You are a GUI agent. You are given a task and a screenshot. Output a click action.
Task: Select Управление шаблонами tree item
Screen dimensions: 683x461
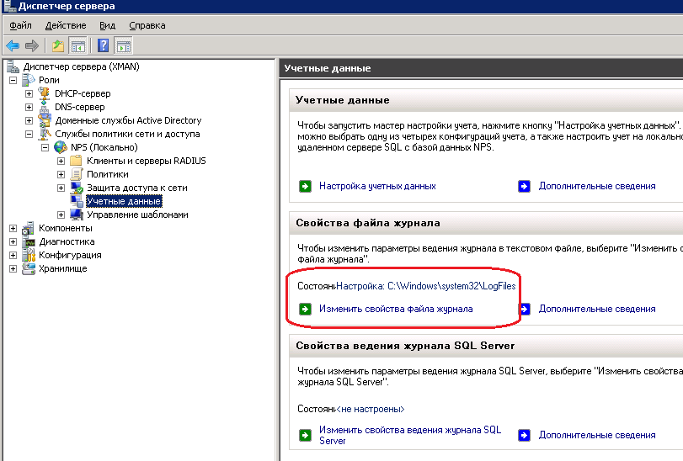(136, 215)
